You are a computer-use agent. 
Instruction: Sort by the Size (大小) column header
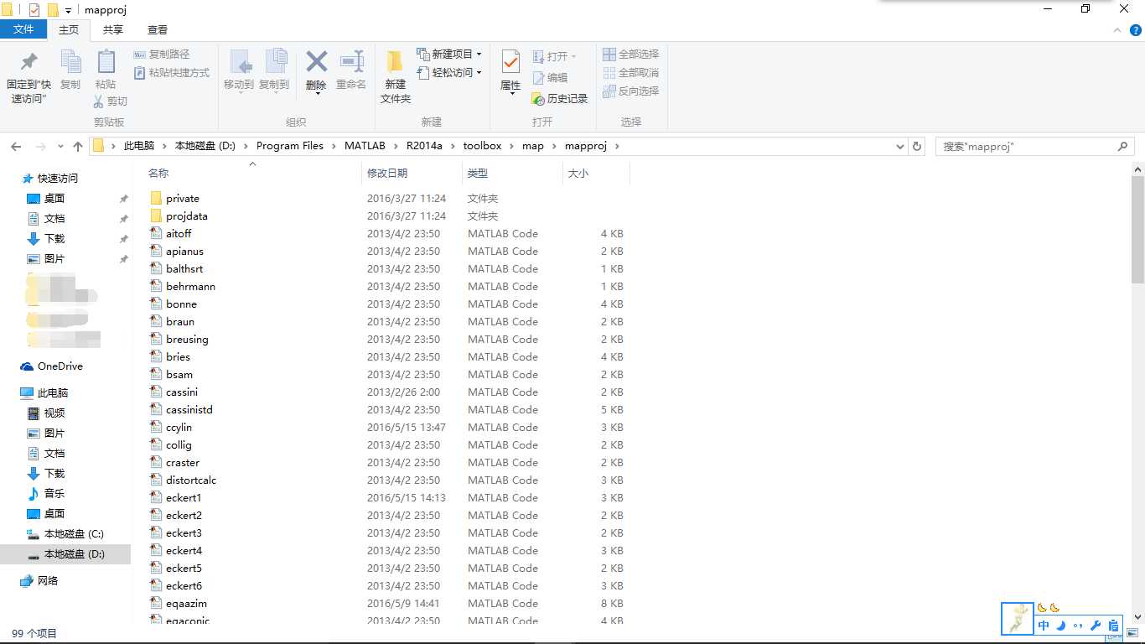pyautogui.click(x=578, y=173)
